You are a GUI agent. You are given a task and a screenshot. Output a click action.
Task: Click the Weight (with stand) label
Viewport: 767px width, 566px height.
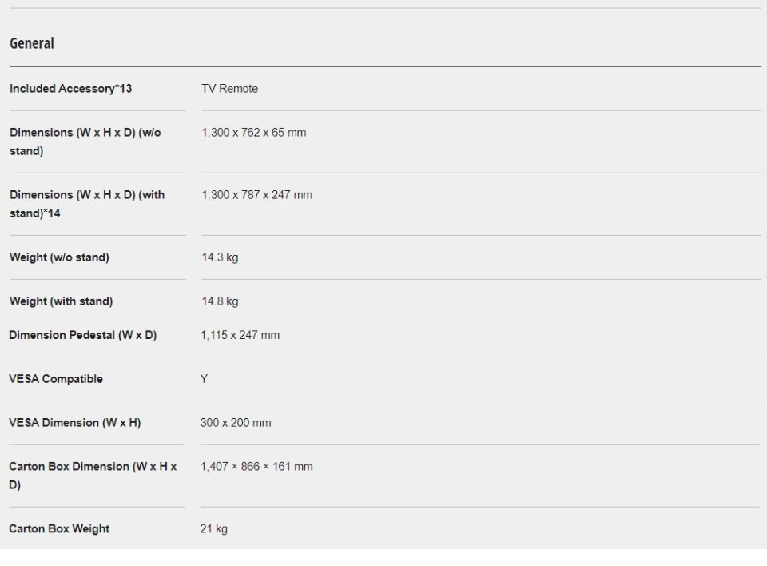point(61,301)
